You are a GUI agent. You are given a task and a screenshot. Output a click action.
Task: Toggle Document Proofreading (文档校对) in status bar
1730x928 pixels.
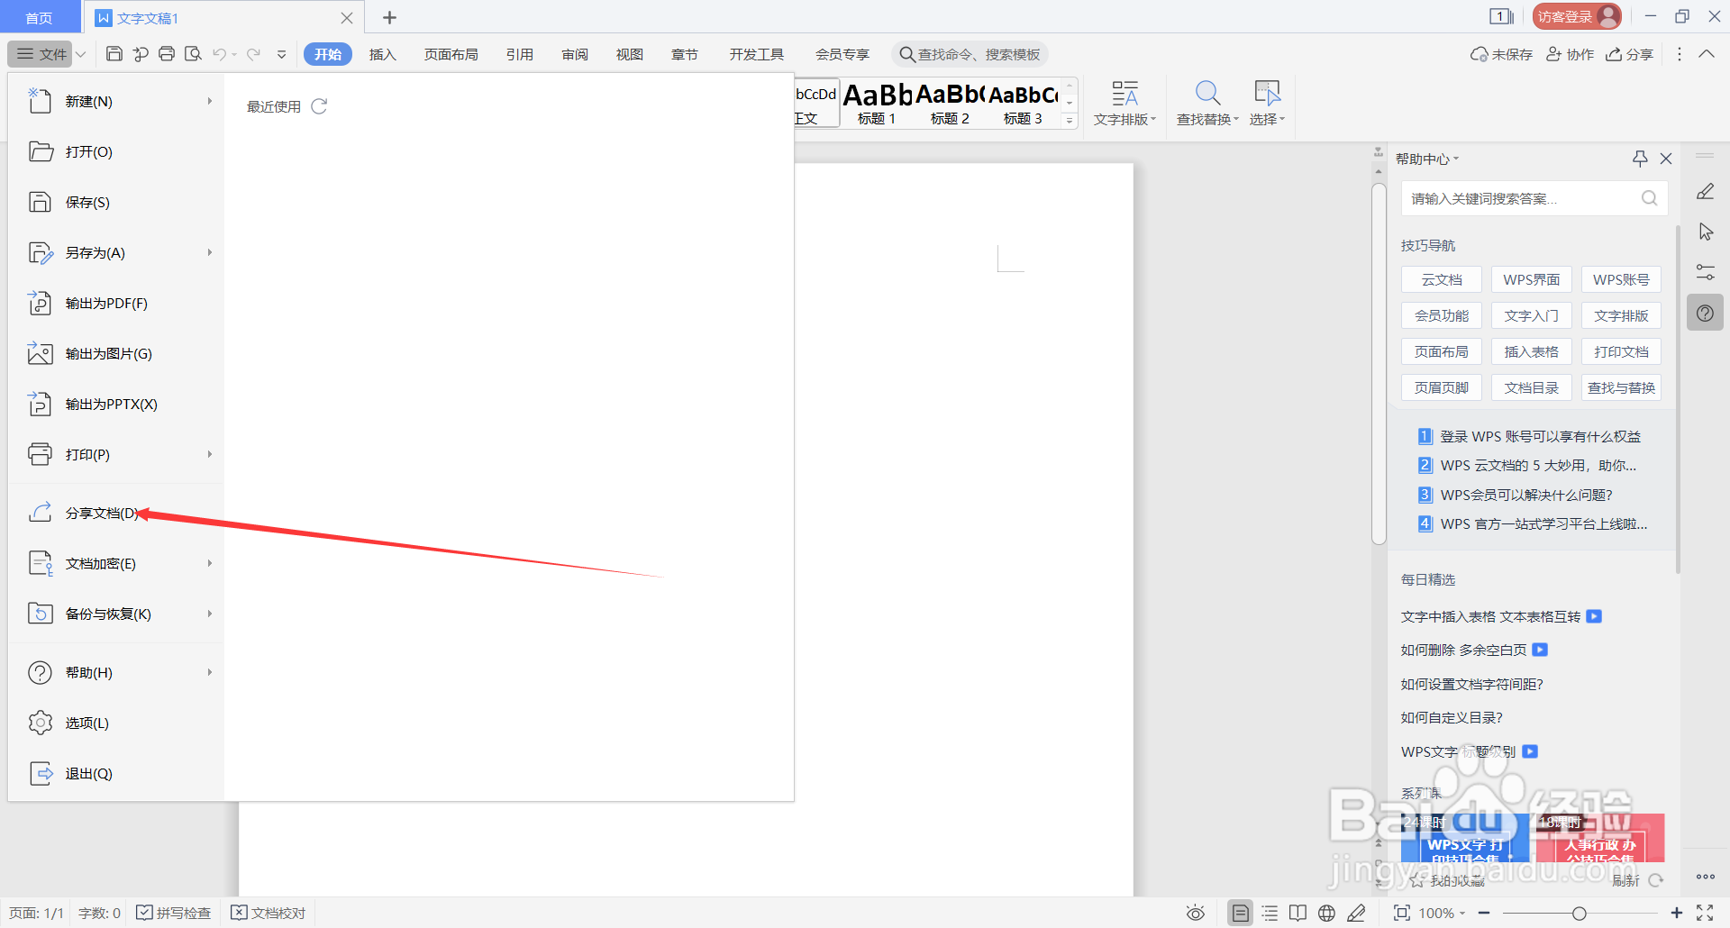pyautogui.click(x=268, y=913)
